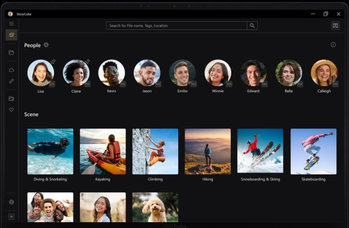Select Lisa's portrait
The height and width of the screenshot is (228, 349).
tap(41, 73)
